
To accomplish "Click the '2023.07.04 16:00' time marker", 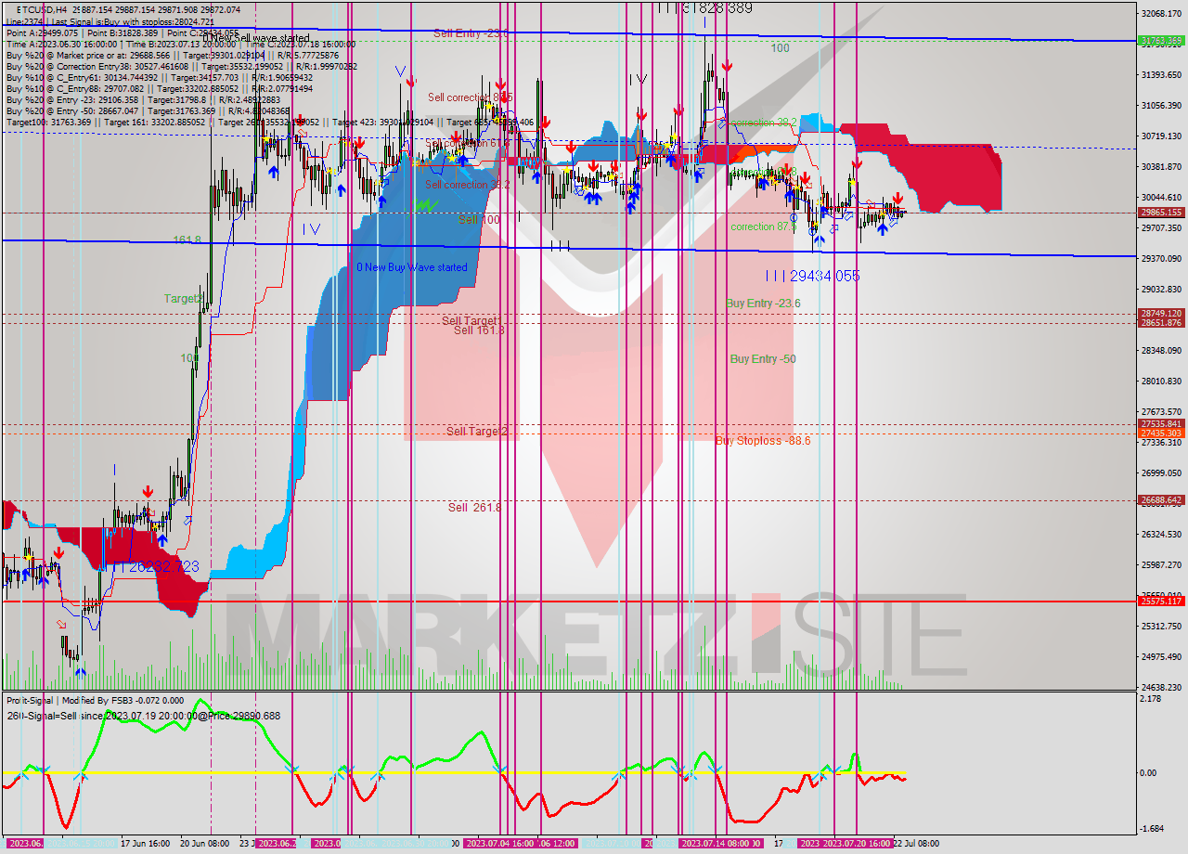I will (499, 844).
